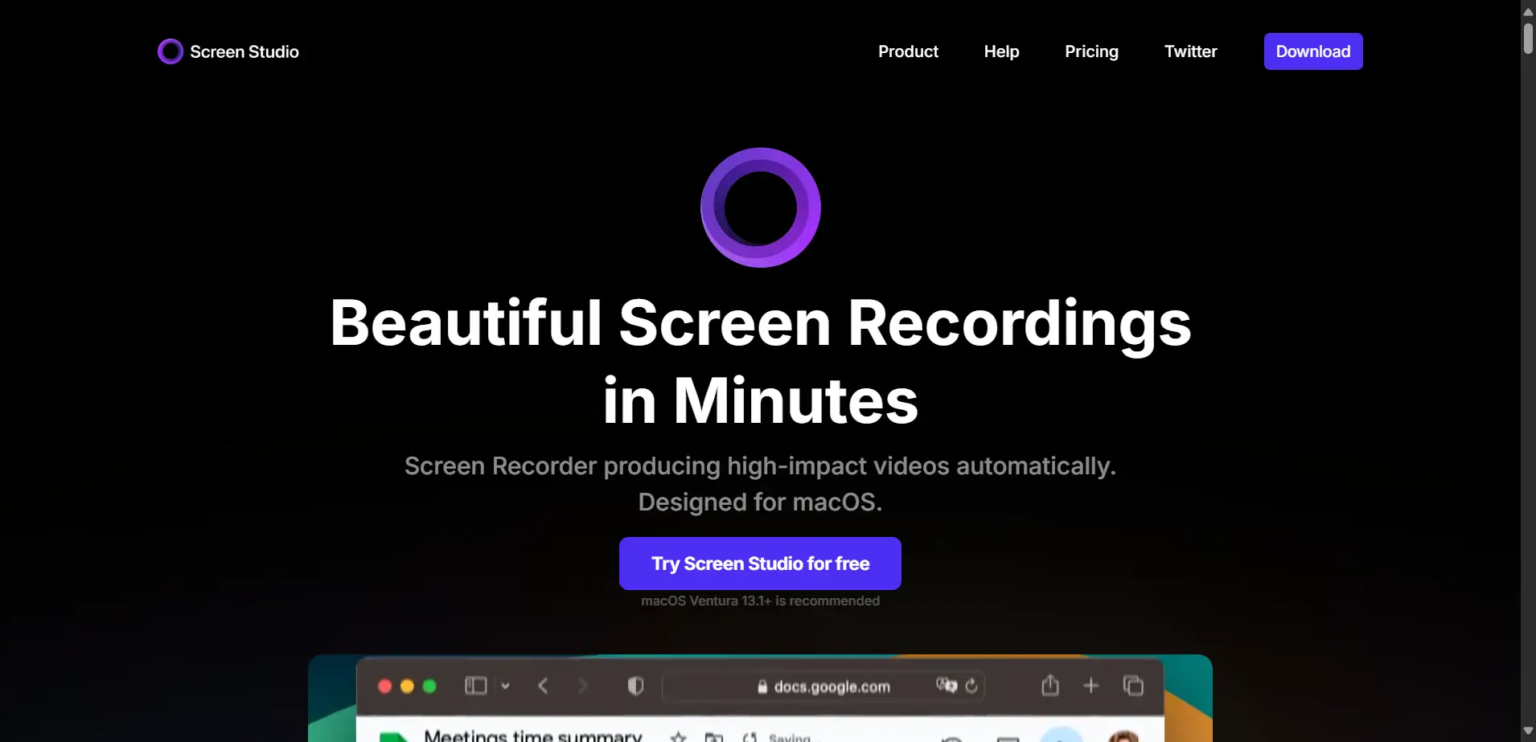The height and width of the screenshot is (742, 1536).
Task: Click the Screen Studio logo icon
Action: pos(170,51)
